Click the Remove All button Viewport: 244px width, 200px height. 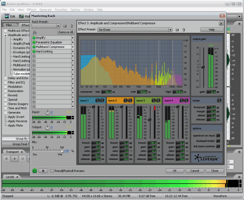click(x=65, y=32)
